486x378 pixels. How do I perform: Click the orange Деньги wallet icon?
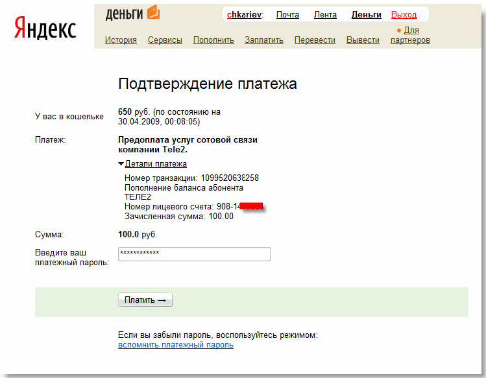tap(153, 12)
